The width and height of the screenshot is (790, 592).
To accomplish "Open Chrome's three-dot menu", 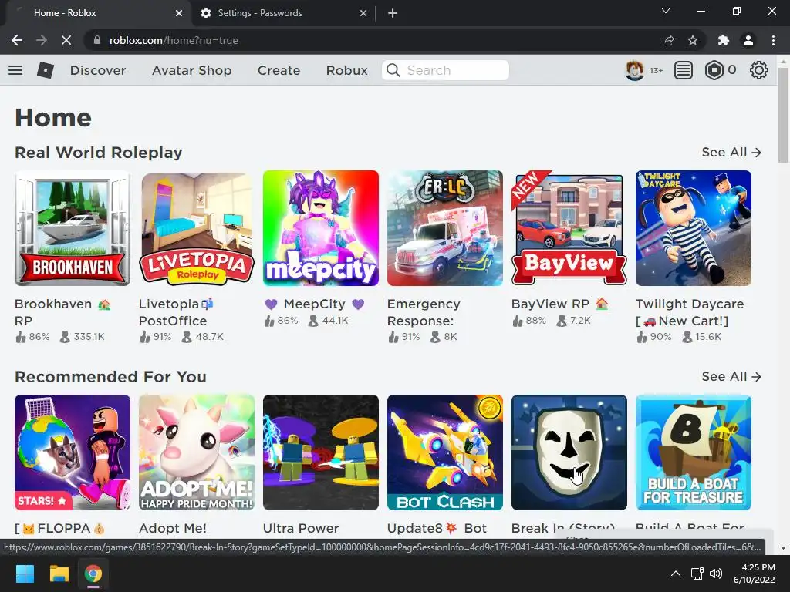I will tap(773, 40).
